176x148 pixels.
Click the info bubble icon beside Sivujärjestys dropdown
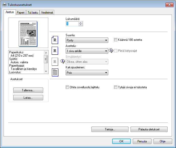[x=63, y=61]
